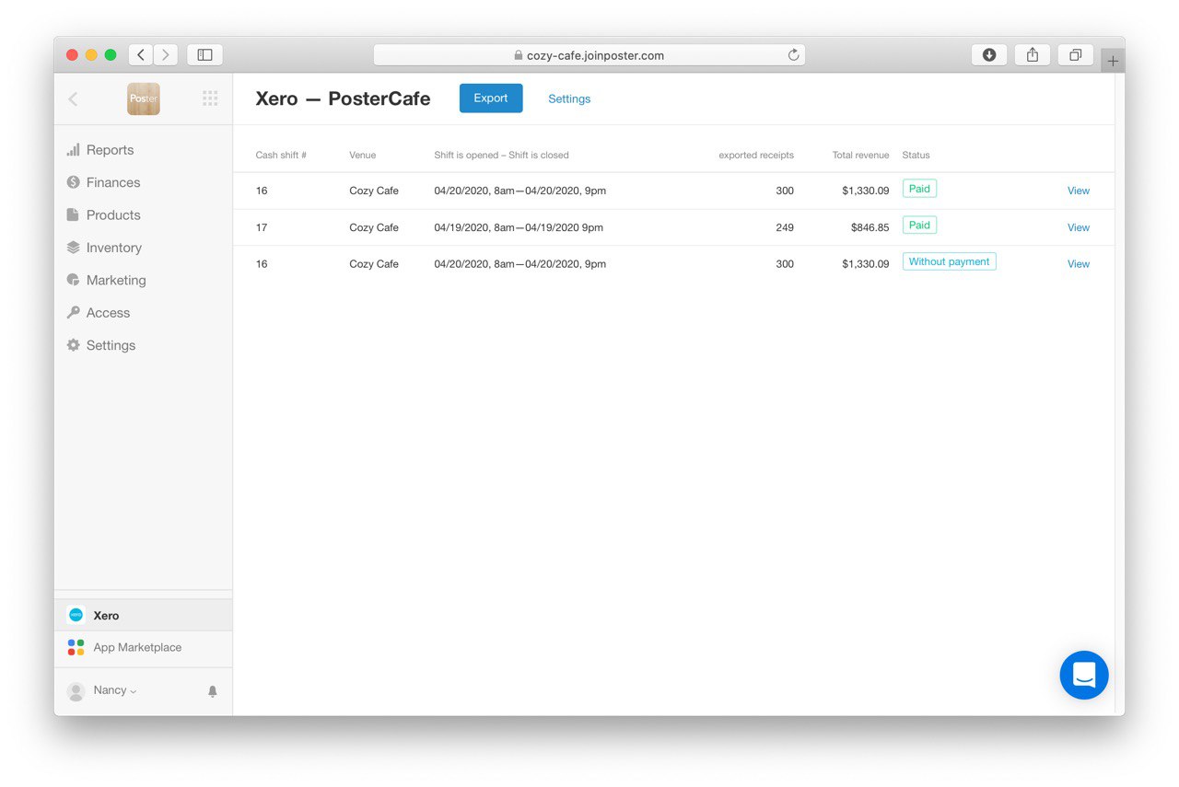Reload the page with refresh icon

point(793,55)
